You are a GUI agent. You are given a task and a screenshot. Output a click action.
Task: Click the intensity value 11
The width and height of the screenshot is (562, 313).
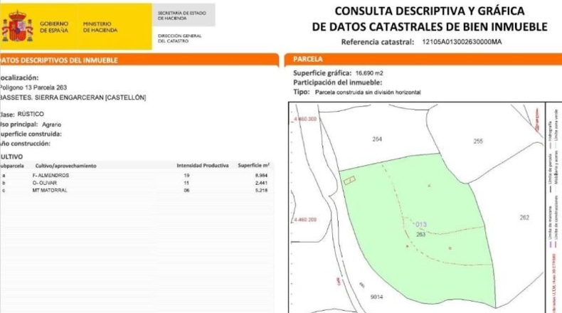(186, 183)
